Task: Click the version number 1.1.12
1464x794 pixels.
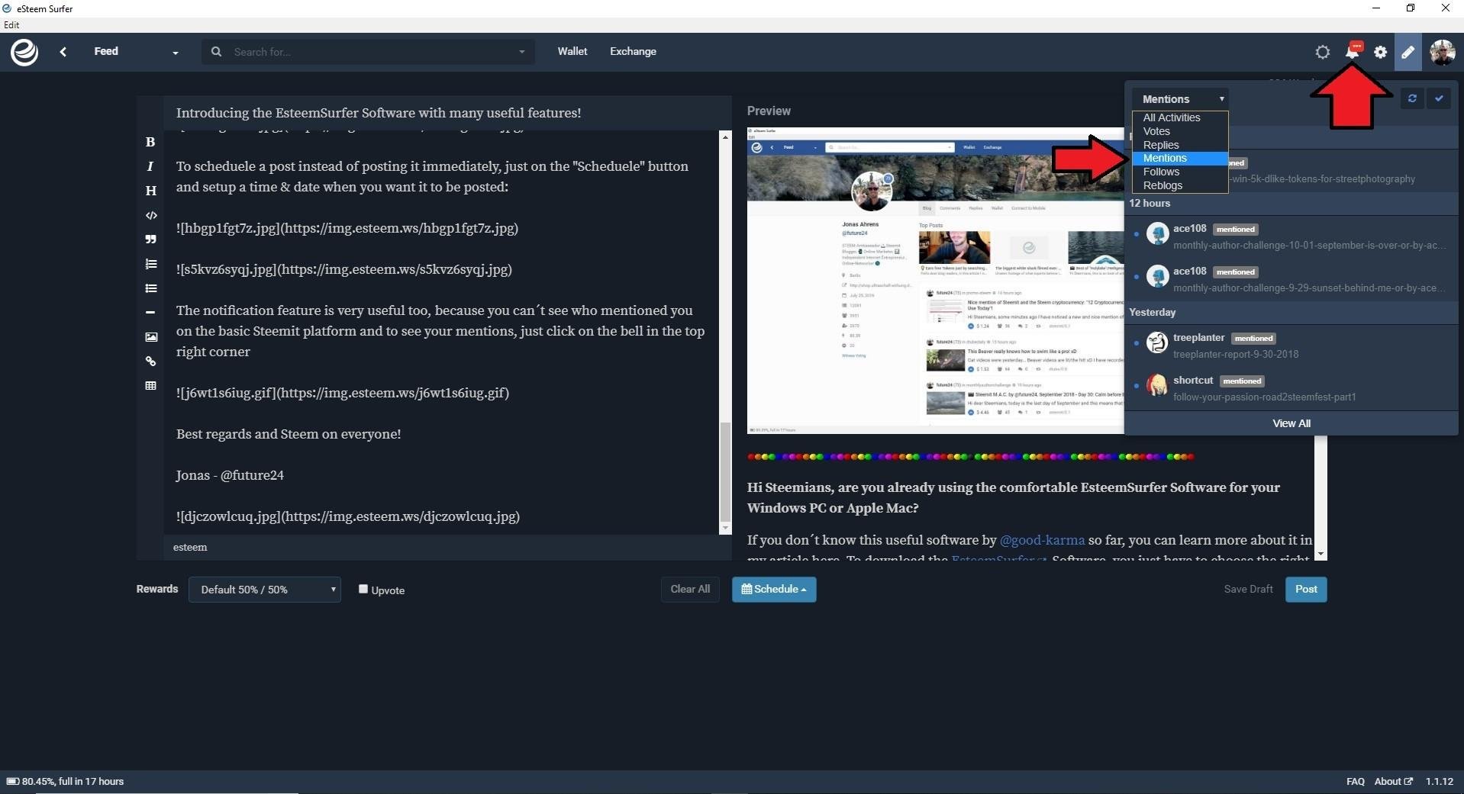Action: pos(1440,781)
